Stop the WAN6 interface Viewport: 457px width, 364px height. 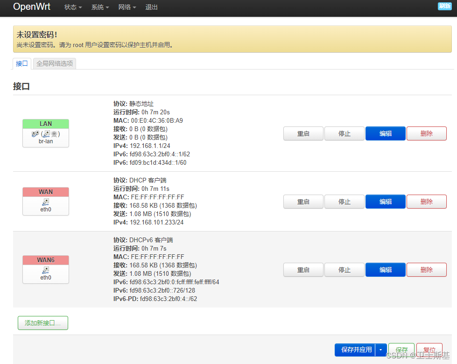click(344, 270)
